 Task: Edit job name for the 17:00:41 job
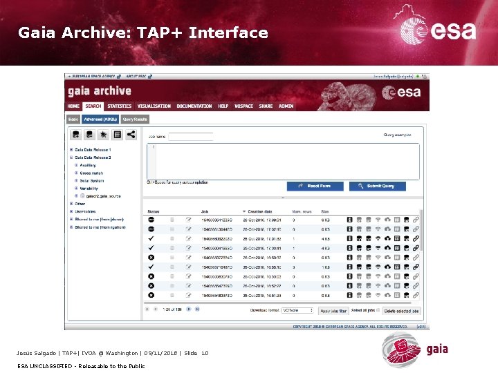(188, 248)
